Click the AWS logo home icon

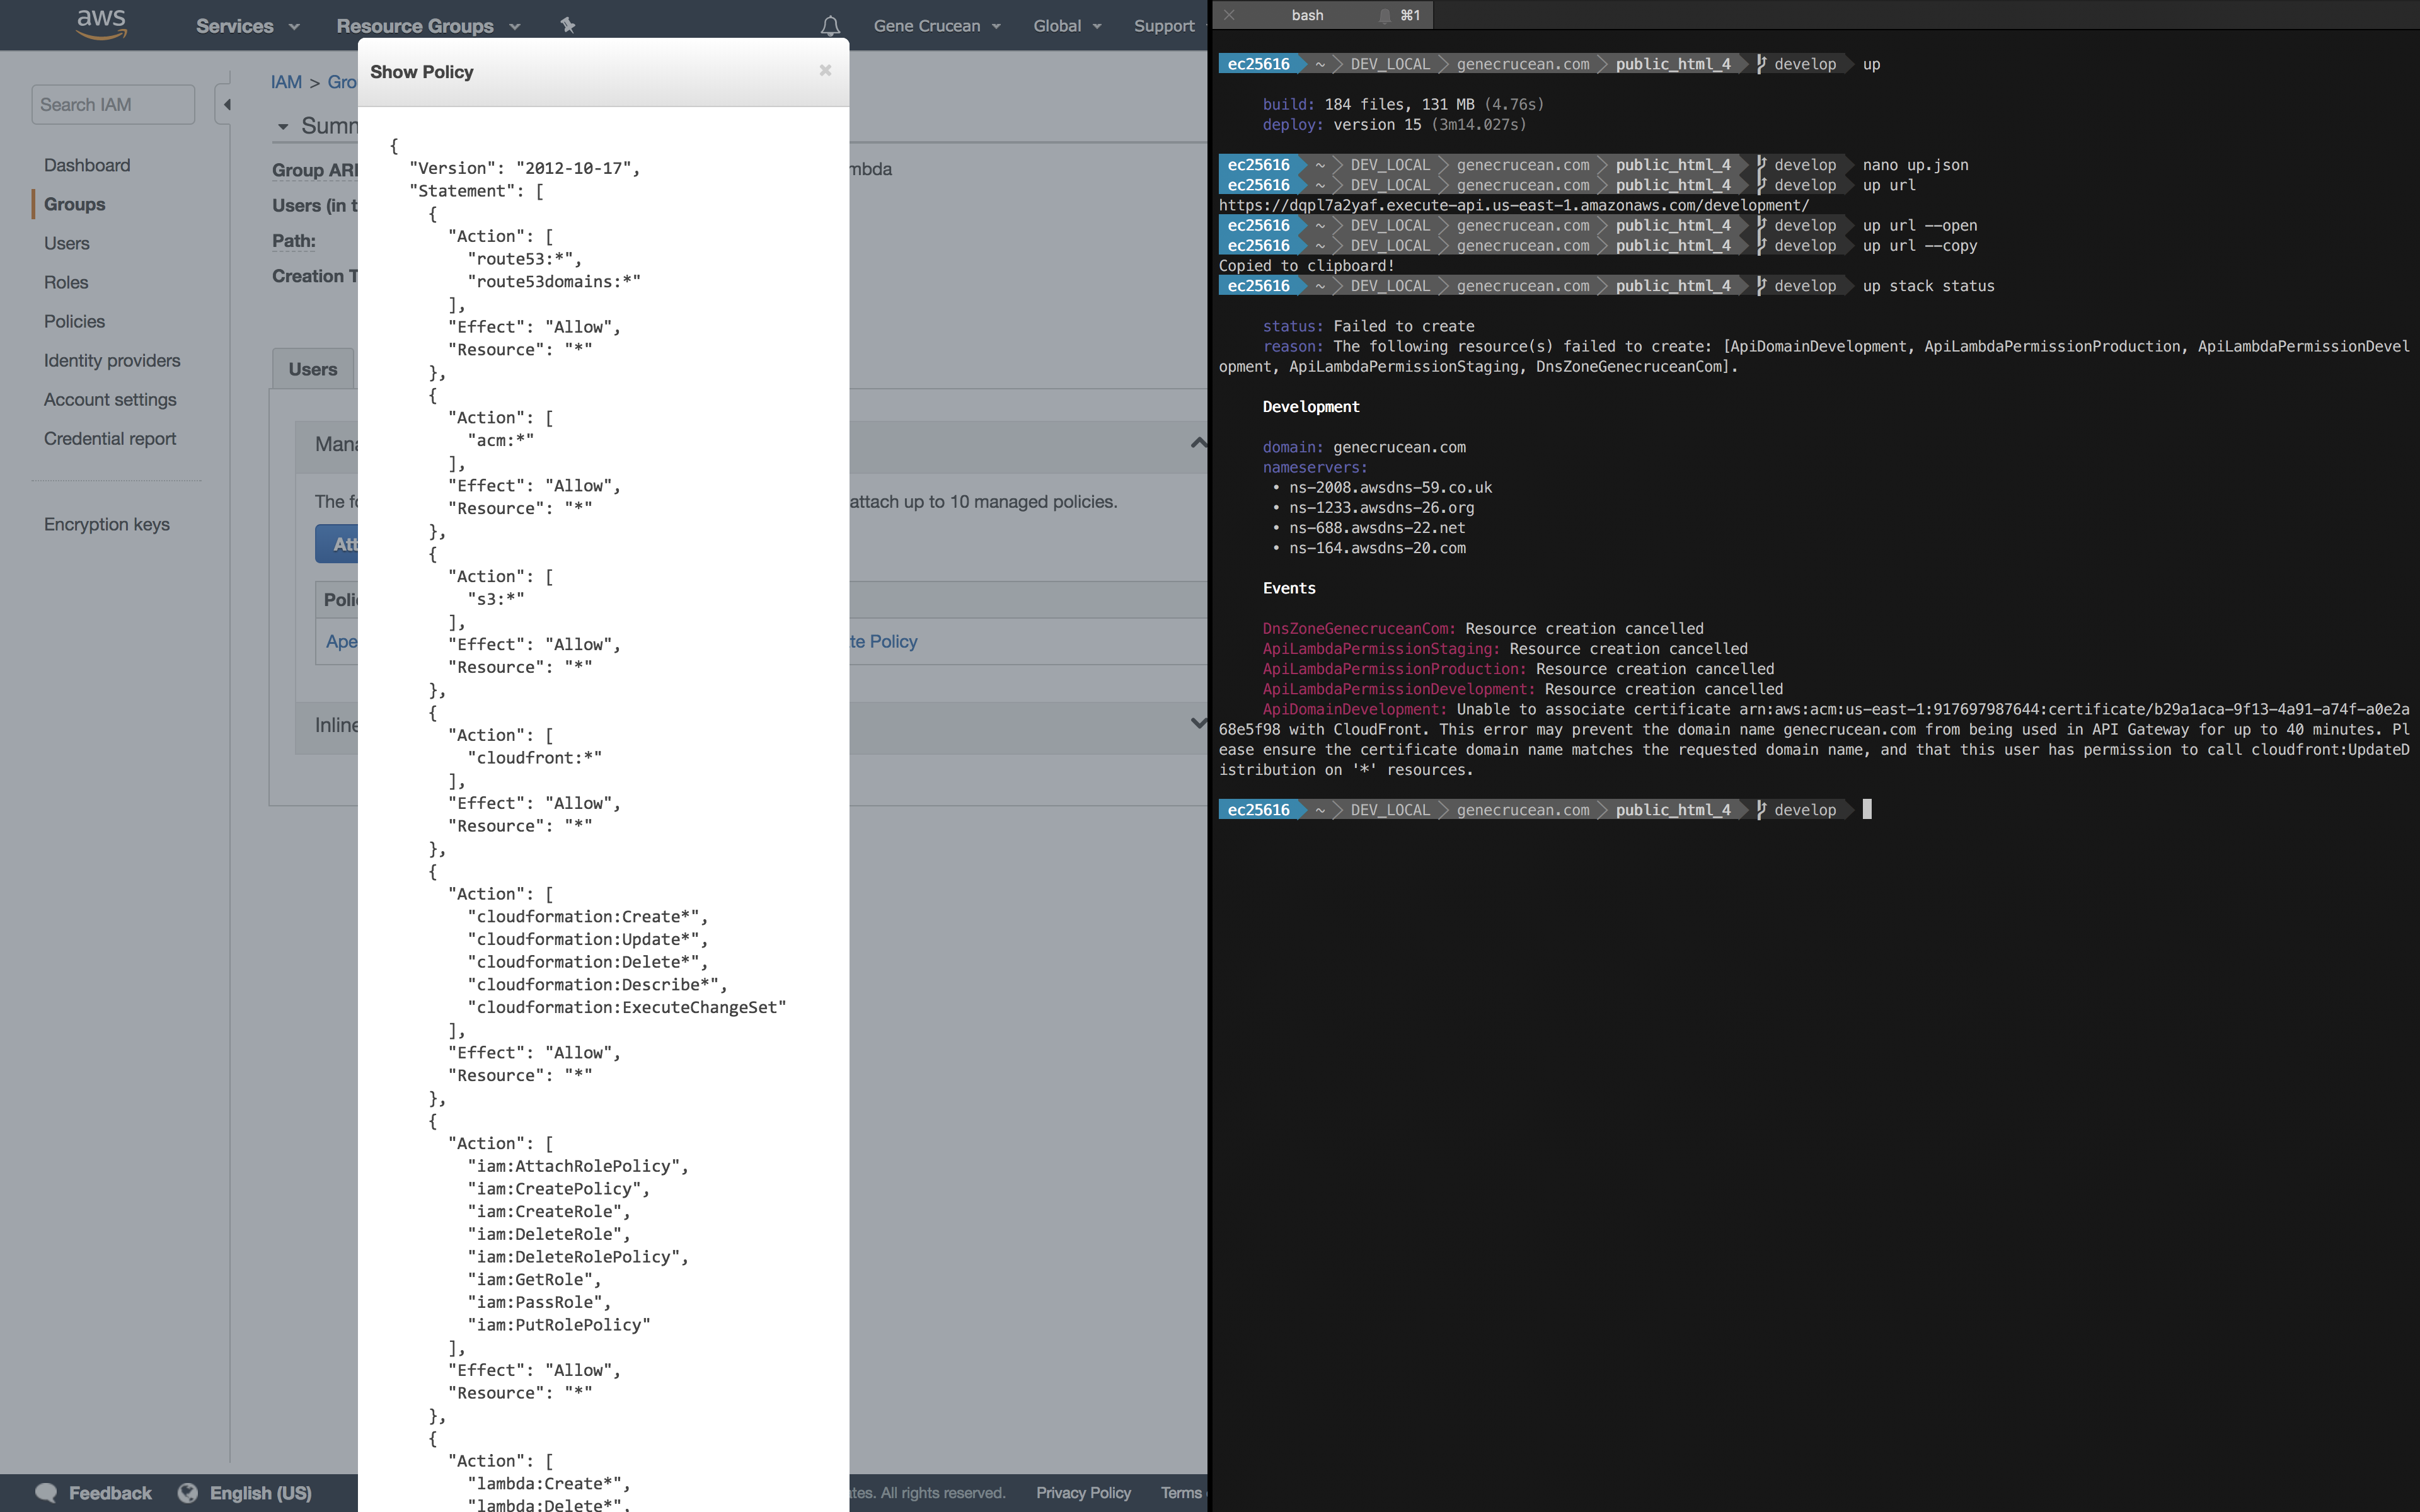pos(101,24)
